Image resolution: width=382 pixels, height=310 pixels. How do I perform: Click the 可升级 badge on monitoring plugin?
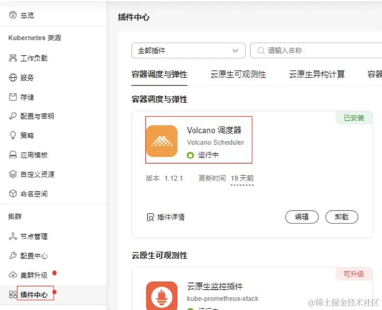(x=354, y=274)
